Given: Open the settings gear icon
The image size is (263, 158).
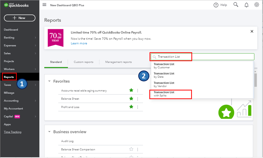Looking at the screenshot, I should [x=256, y=4].
